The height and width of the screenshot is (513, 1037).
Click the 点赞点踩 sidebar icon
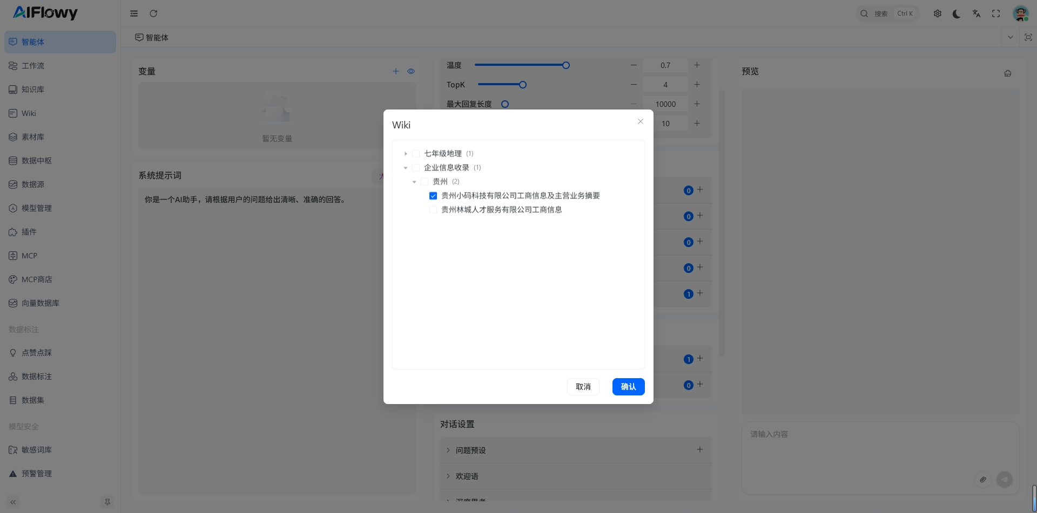coord(13,353)
